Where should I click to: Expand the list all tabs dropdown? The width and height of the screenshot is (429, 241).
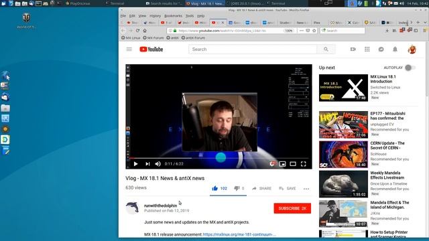[425, 22]
